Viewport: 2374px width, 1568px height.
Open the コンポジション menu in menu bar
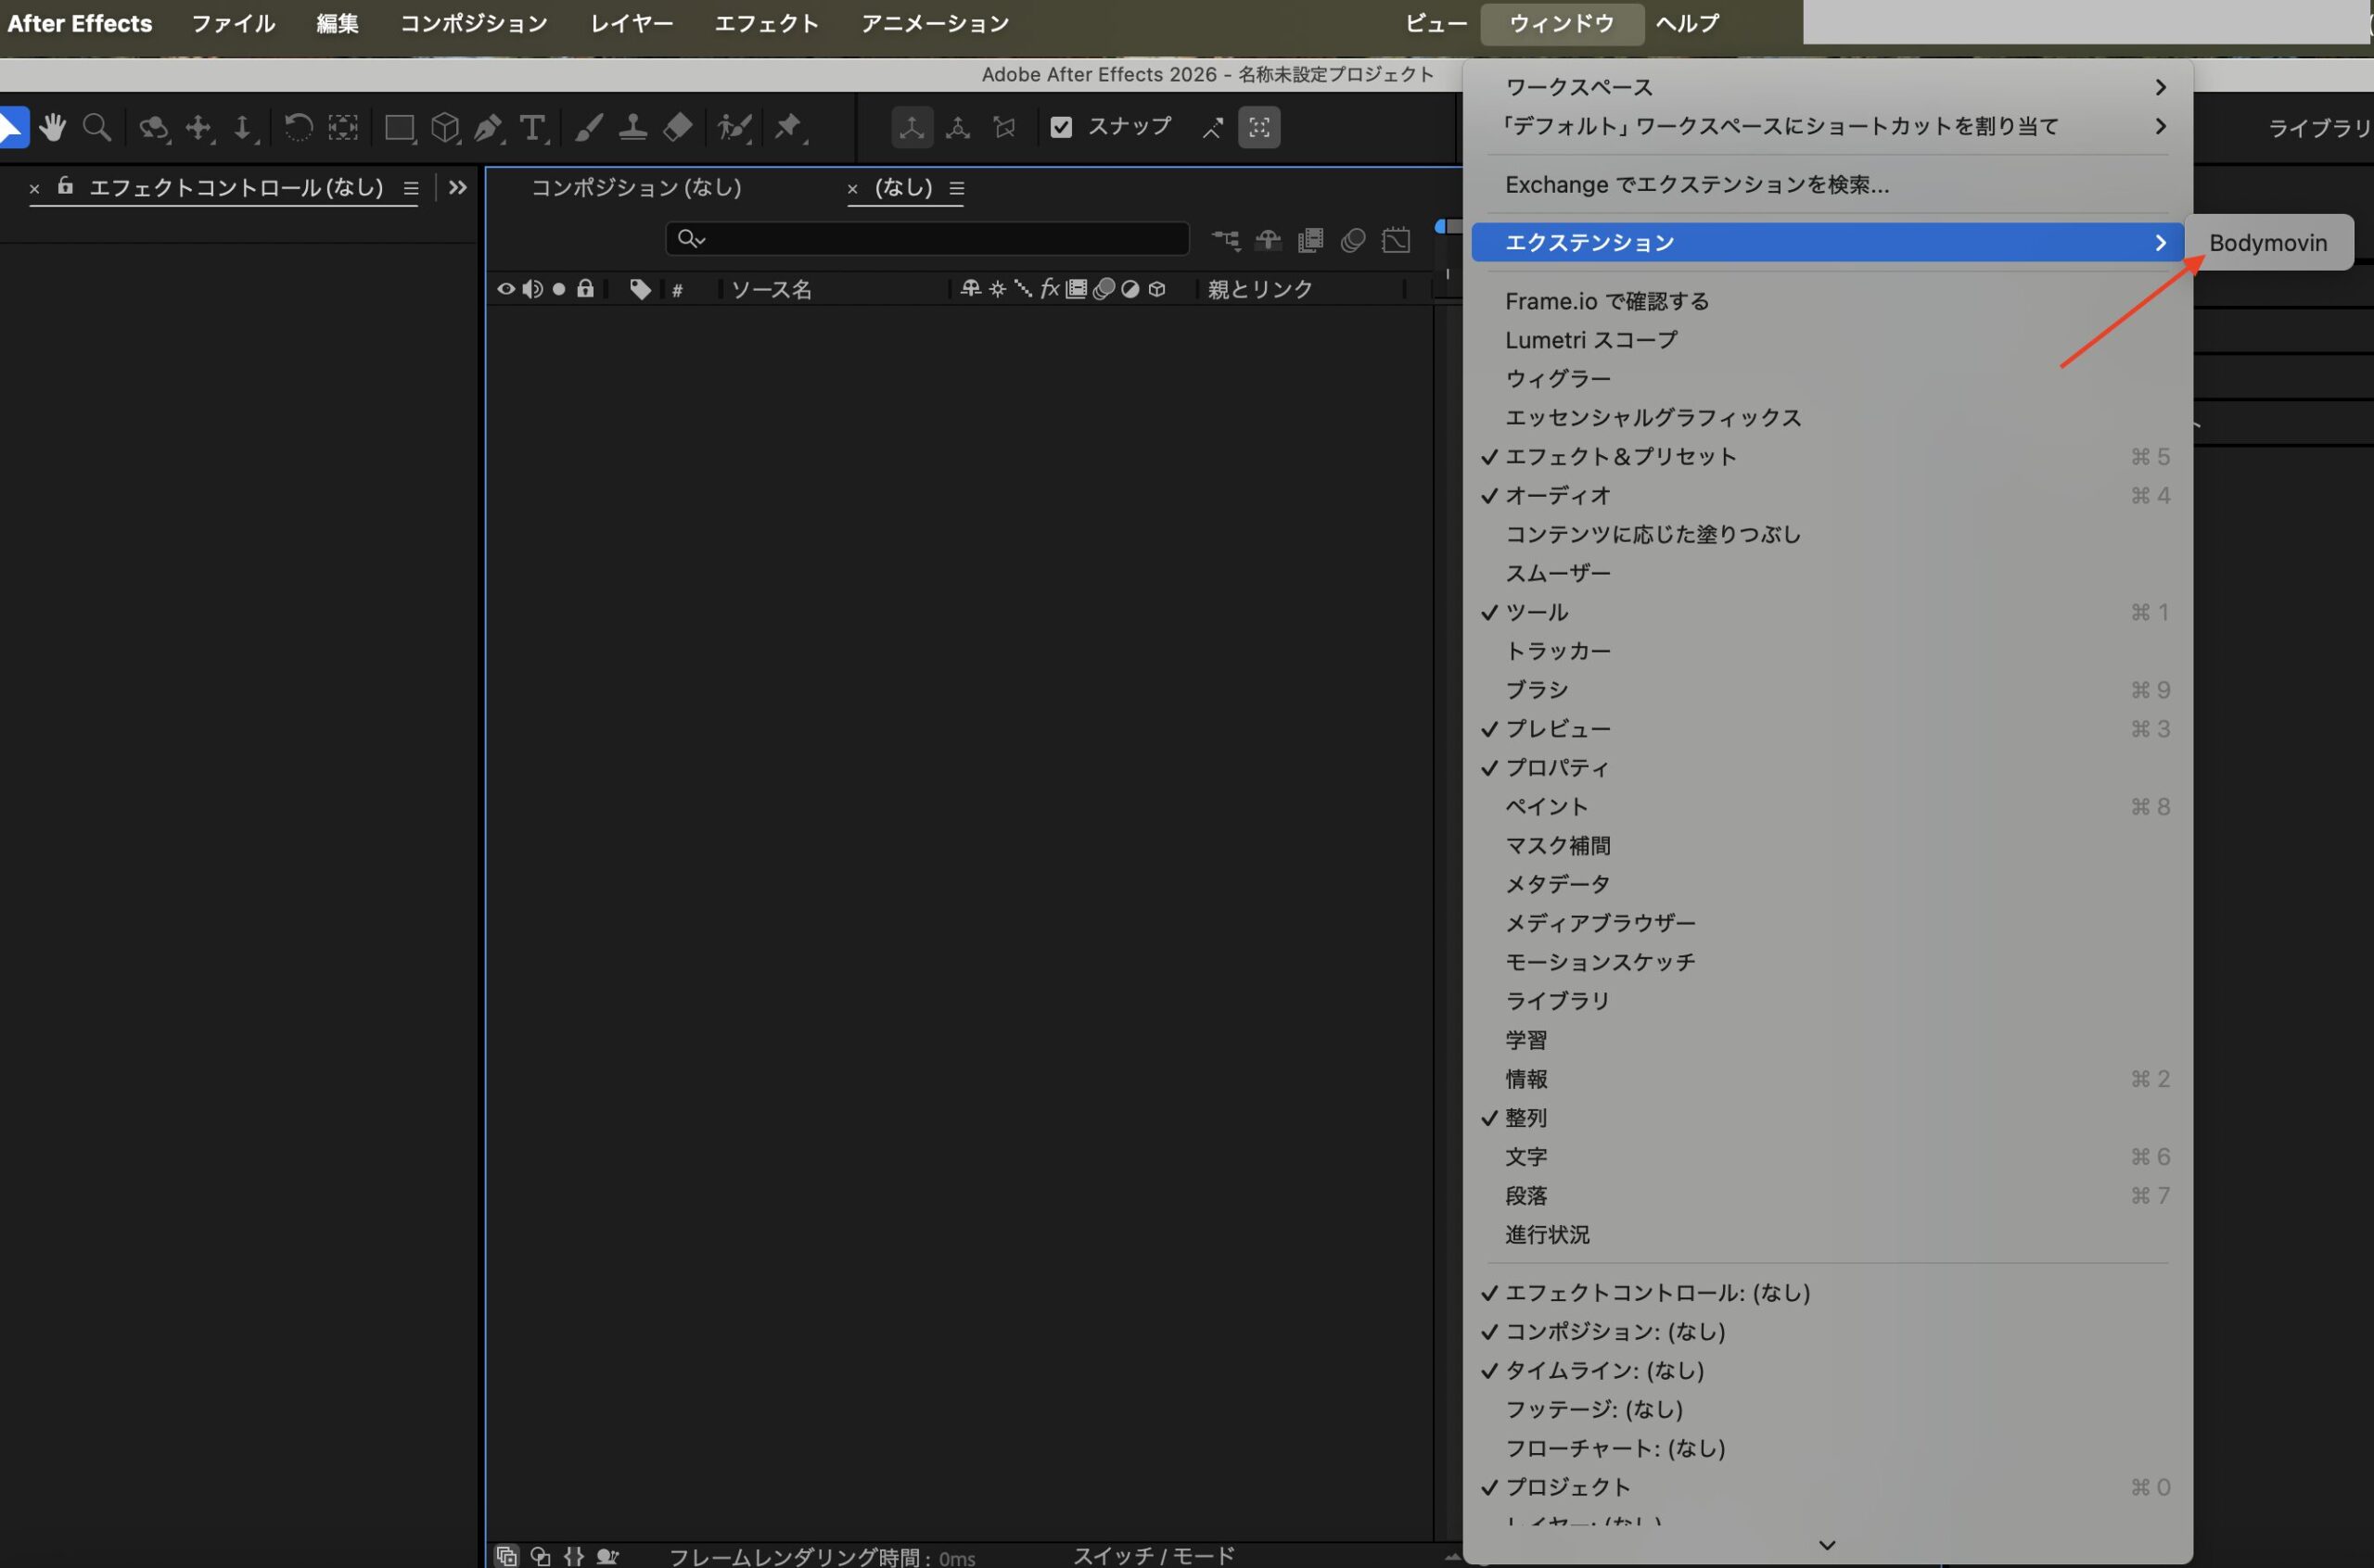coord(473,23)
